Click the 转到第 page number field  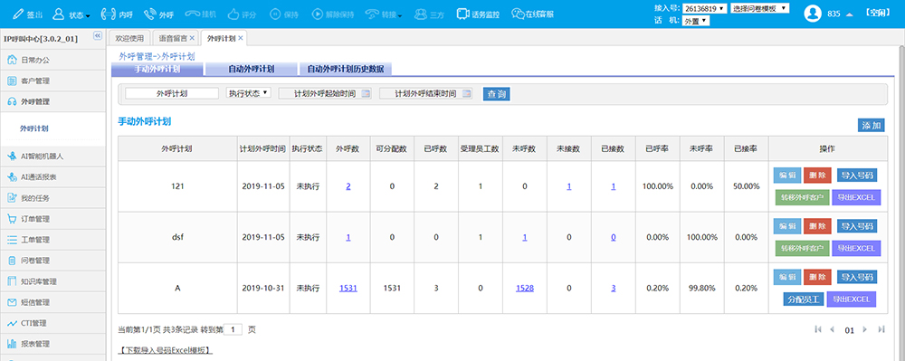(x=233, y=330)
